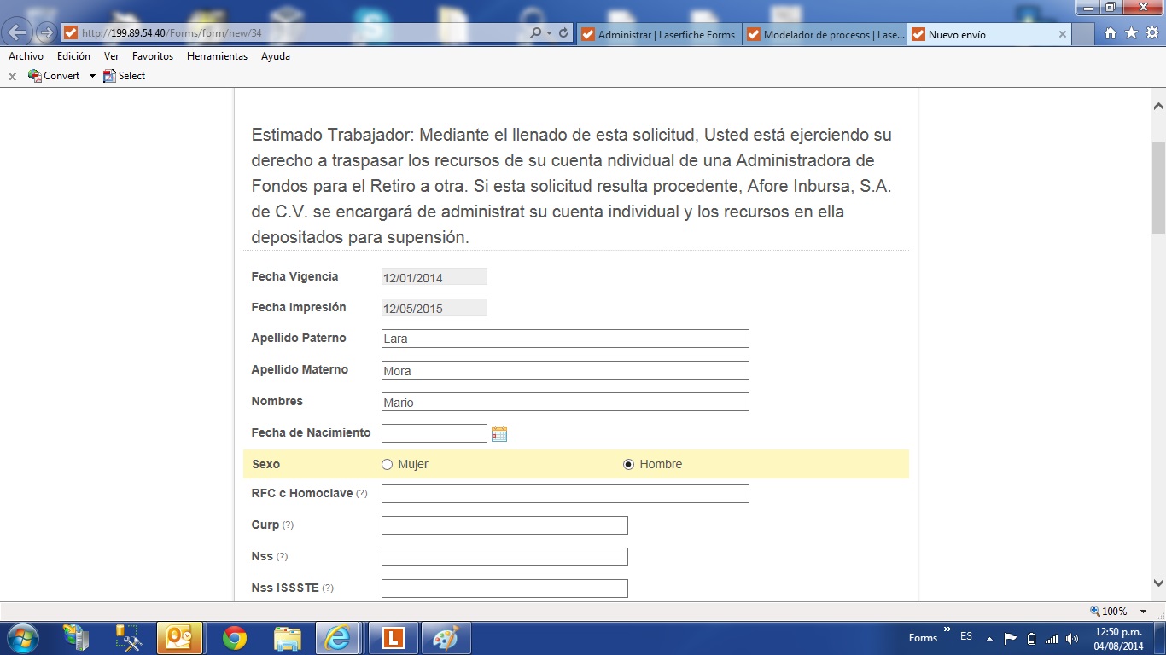
Task: Open Paint from the taskbar
Action: pos(445,638)
